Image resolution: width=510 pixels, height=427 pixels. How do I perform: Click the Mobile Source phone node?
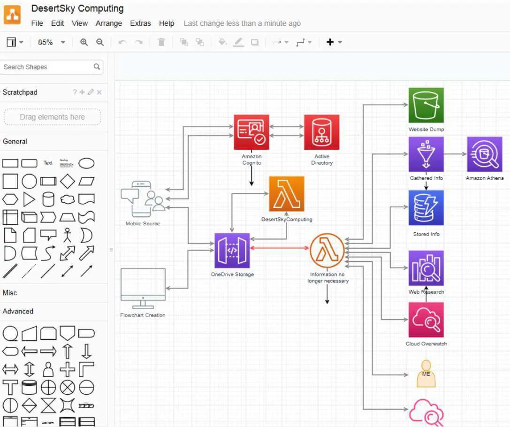point(143,199)
